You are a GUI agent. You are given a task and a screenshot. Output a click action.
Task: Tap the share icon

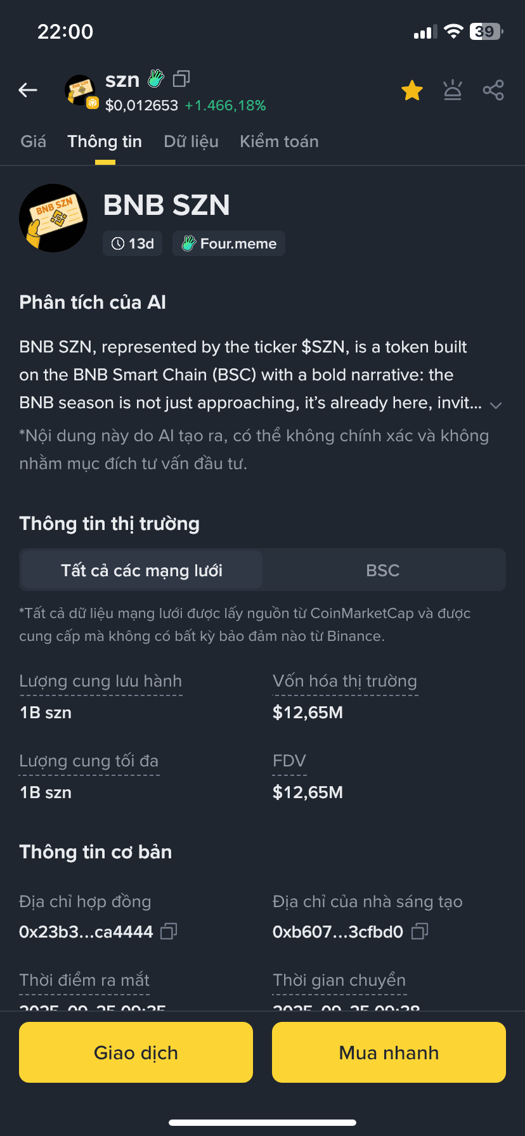coord(493,91)
